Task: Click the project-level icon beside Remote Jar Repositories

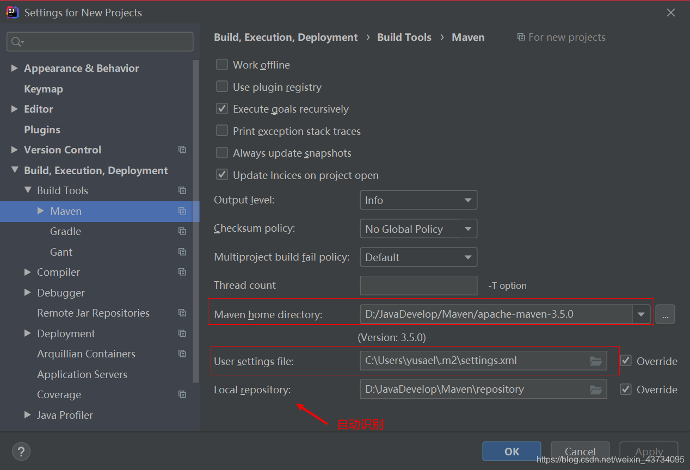Action: pos(182,313)
